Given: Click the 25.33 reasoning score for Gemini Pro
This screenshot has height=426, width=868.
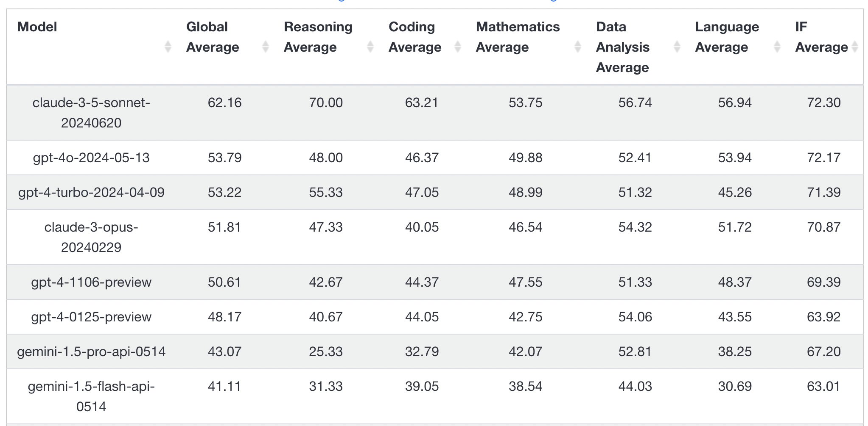Looking at the screenshot, I should tap(326, 352).
